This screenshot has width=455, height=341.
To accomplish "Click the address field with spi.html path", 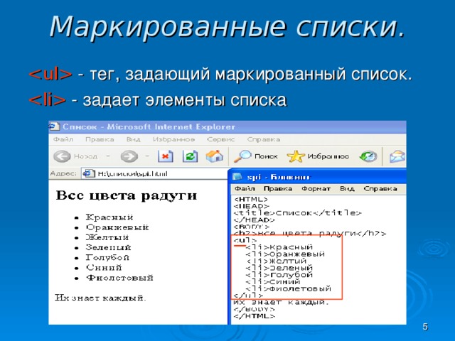I will point(155,173).
